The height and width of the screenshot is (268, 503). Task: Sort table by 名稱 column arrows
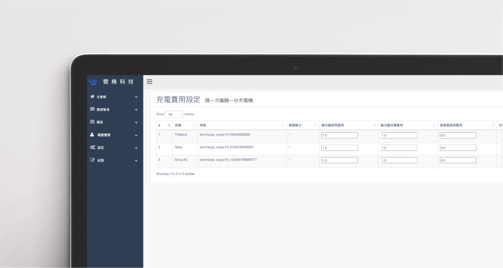pos(194,125)
